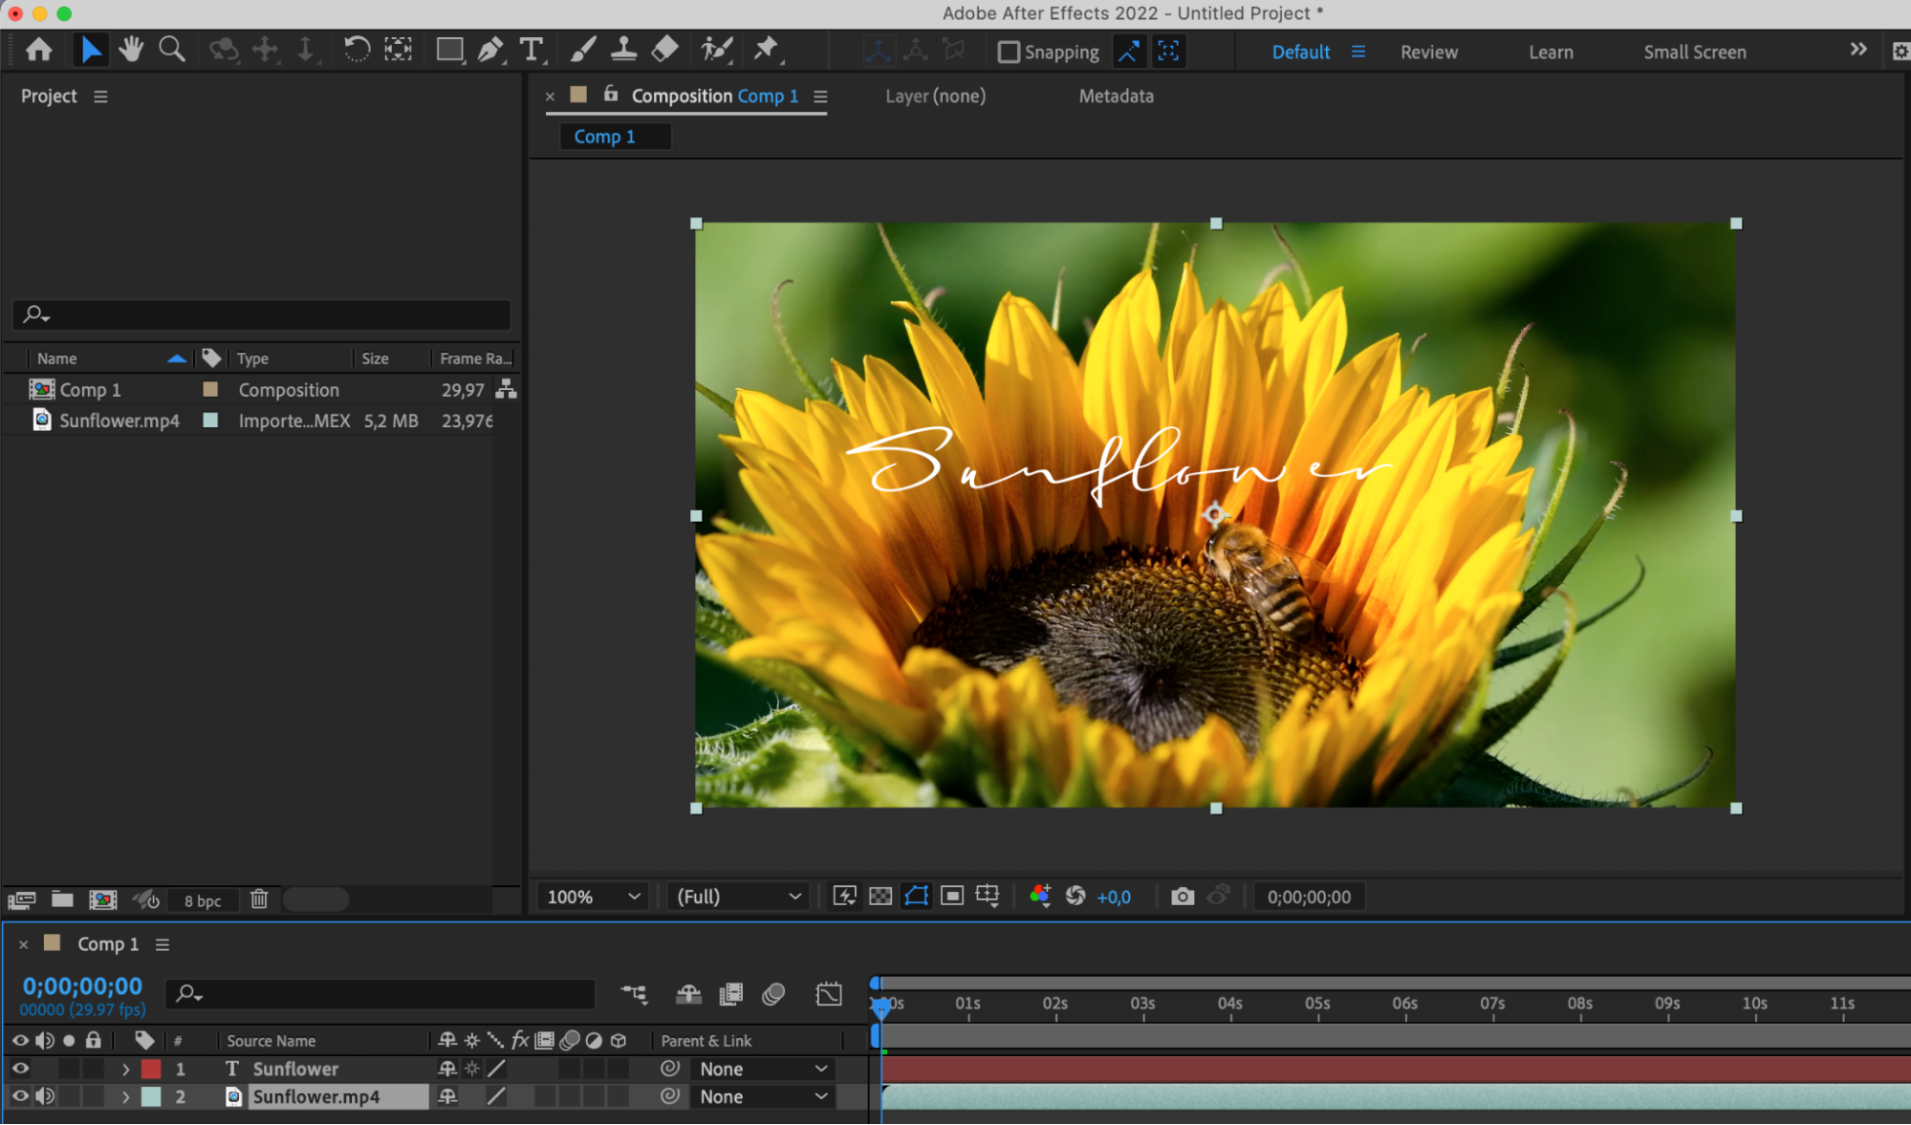Open the 100% magnification dropdown

tap(593, 897)
